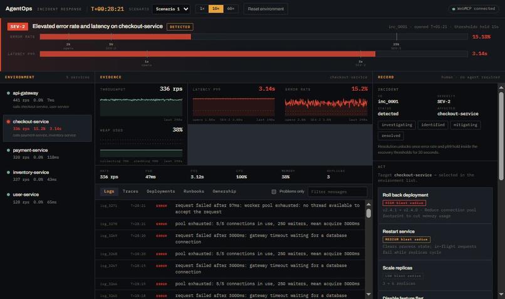Click the green status dot beside api-gateway

pos(8,93)
